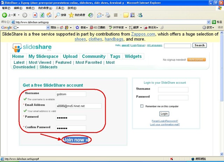The width and height of the screenshot is (224, 162).
Task: Go to SlideShare Home tab
Action: [x=18, y=56]
